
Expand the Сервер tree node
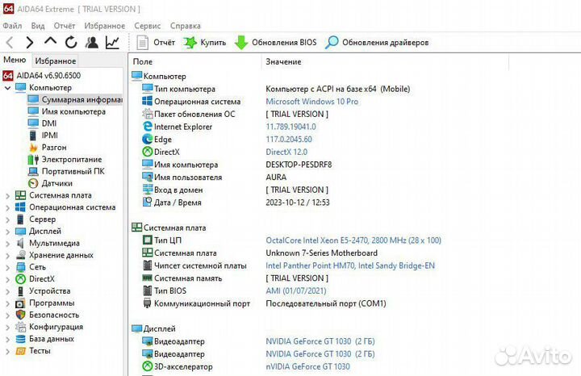7,219
